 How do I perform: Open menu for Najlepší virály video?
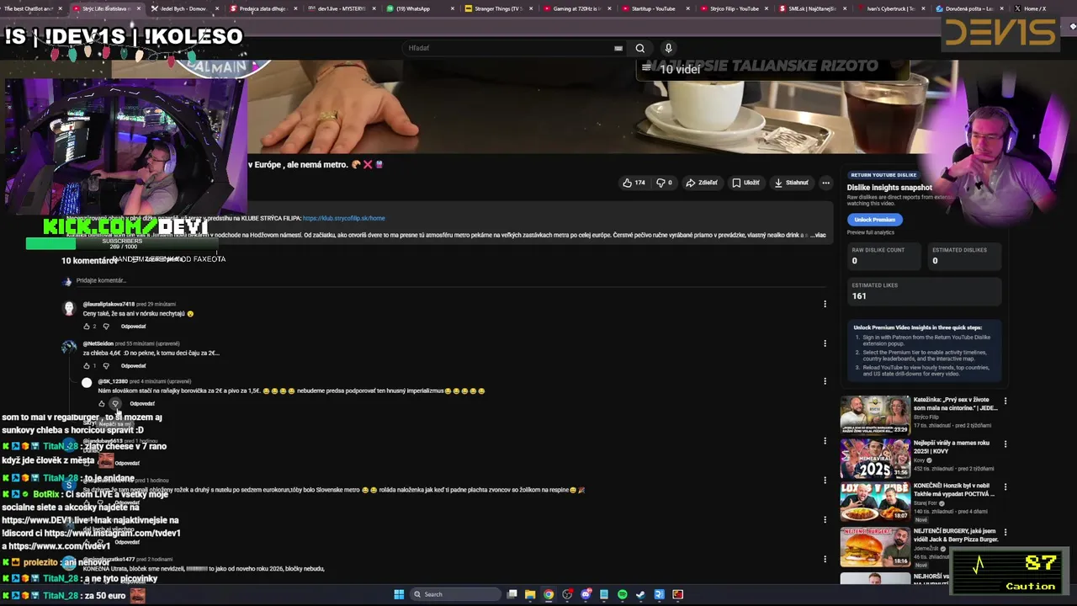pyautogui.click(x=1005, y=444)
